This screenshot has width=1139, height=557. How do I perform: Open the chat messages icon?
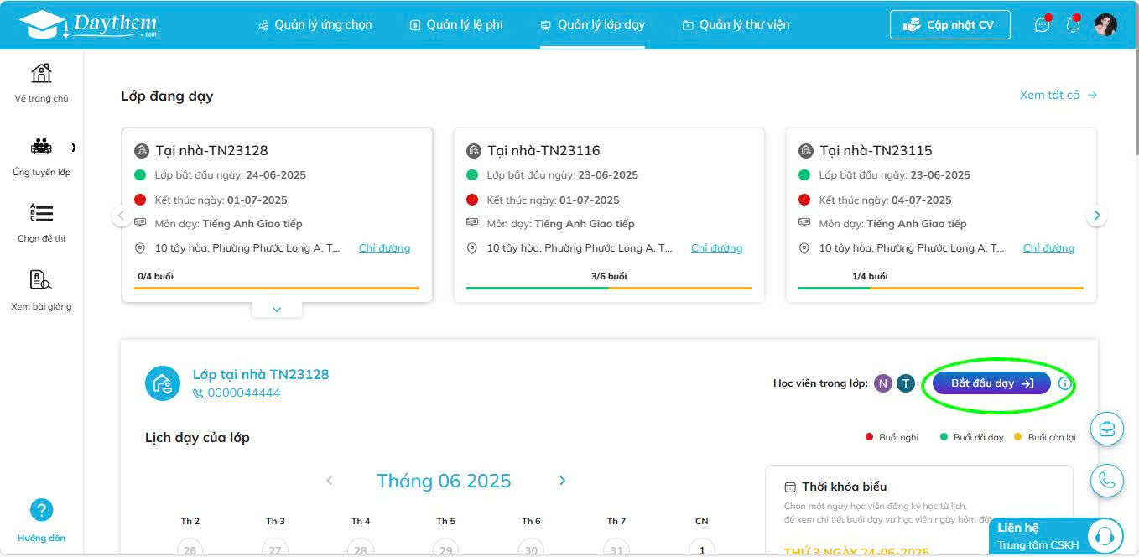click(x=1042, y=25)
